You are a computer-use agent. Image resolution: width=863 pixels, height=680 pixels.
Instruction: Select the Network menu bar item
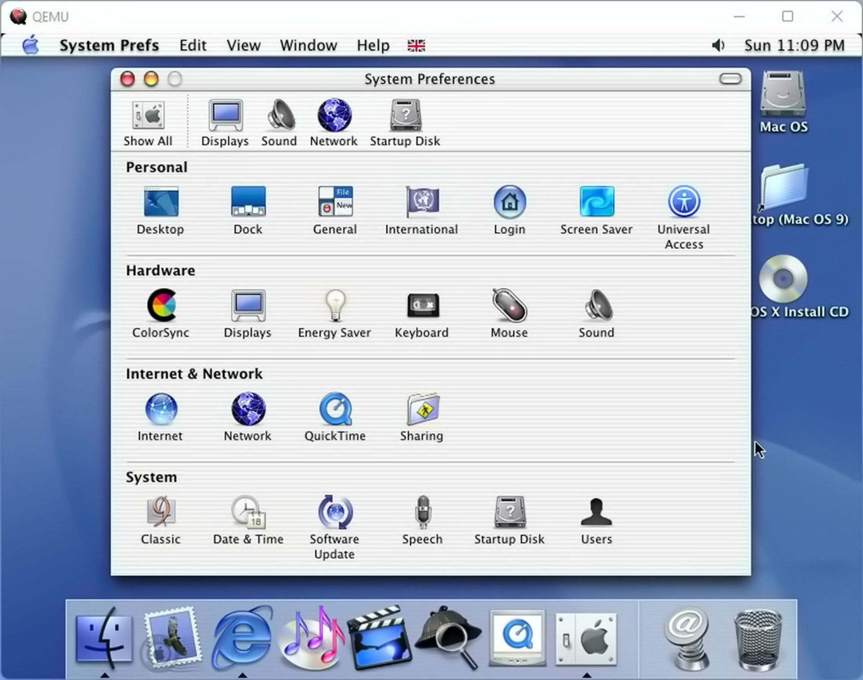334,123
